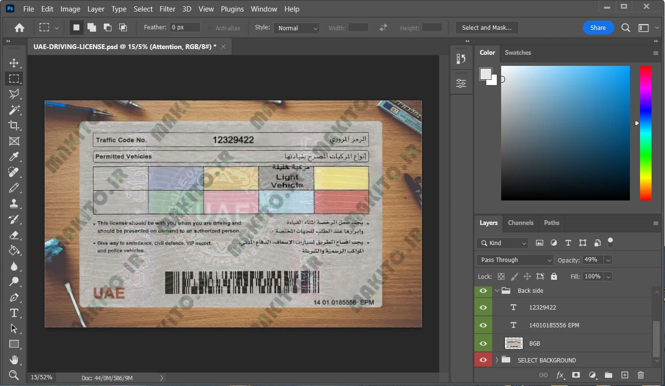
Task: Select the Eyedropper tool
Action: coord(14,157)
